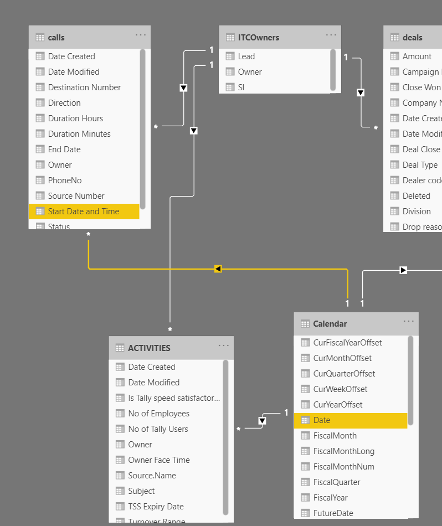Click the Calendar-to-ACTIVITIES relationship arrow
Viewport: 442px width, 526px height.
tap(262, 421)
